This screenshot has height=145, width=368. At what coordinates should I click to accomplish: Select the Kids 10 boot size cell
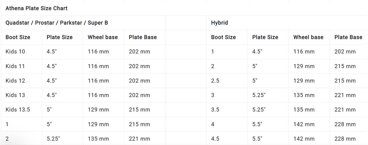[15, 52]
